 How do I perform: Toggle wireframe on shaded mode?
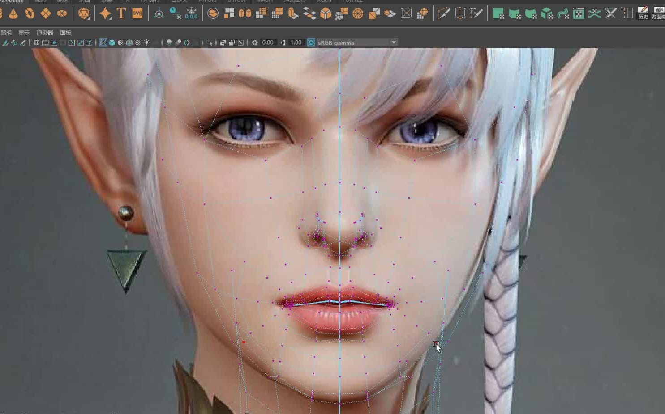pyautogui.click(x=129, y=43)
